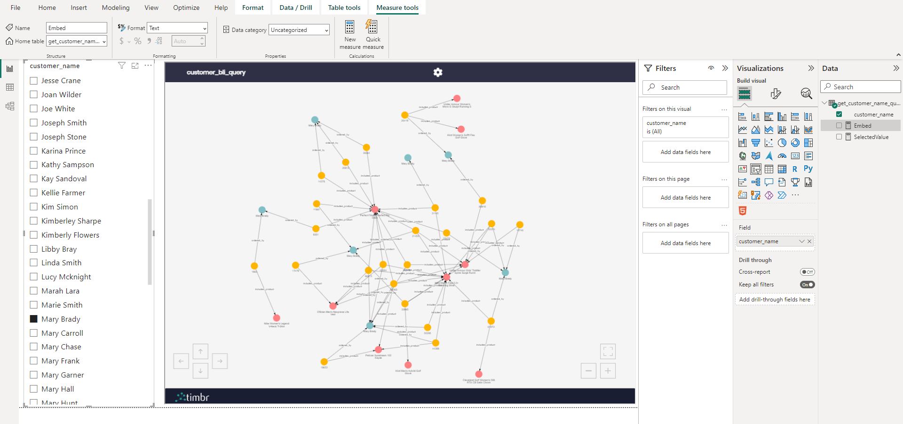The image size is (903, 424).
Task: Choose the Python visual icon
Action: pos(808,169)
